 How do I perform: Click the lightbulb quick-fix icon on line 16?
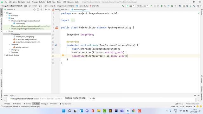(63, 55)
